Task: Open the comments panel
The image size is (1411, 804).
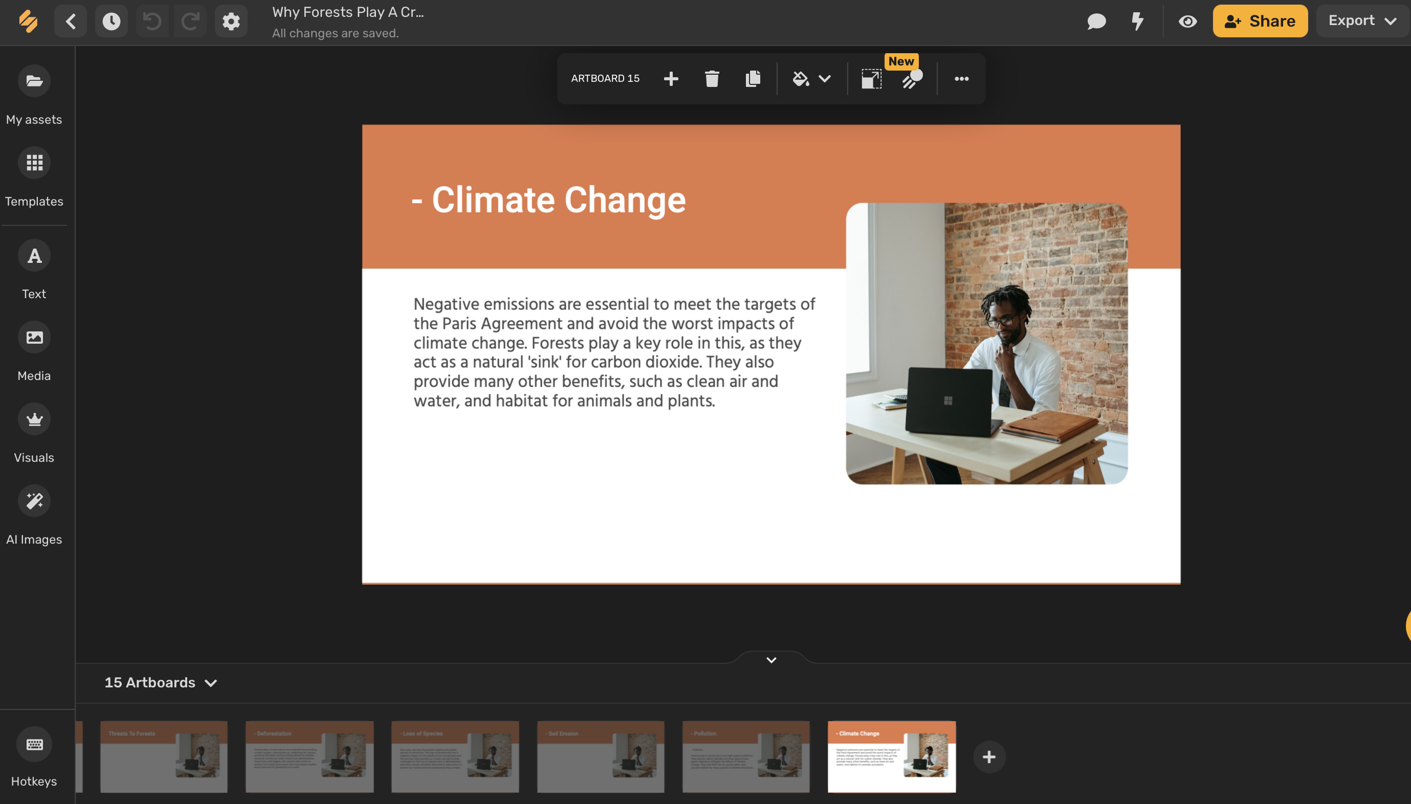Action: tap(1096, 21)
